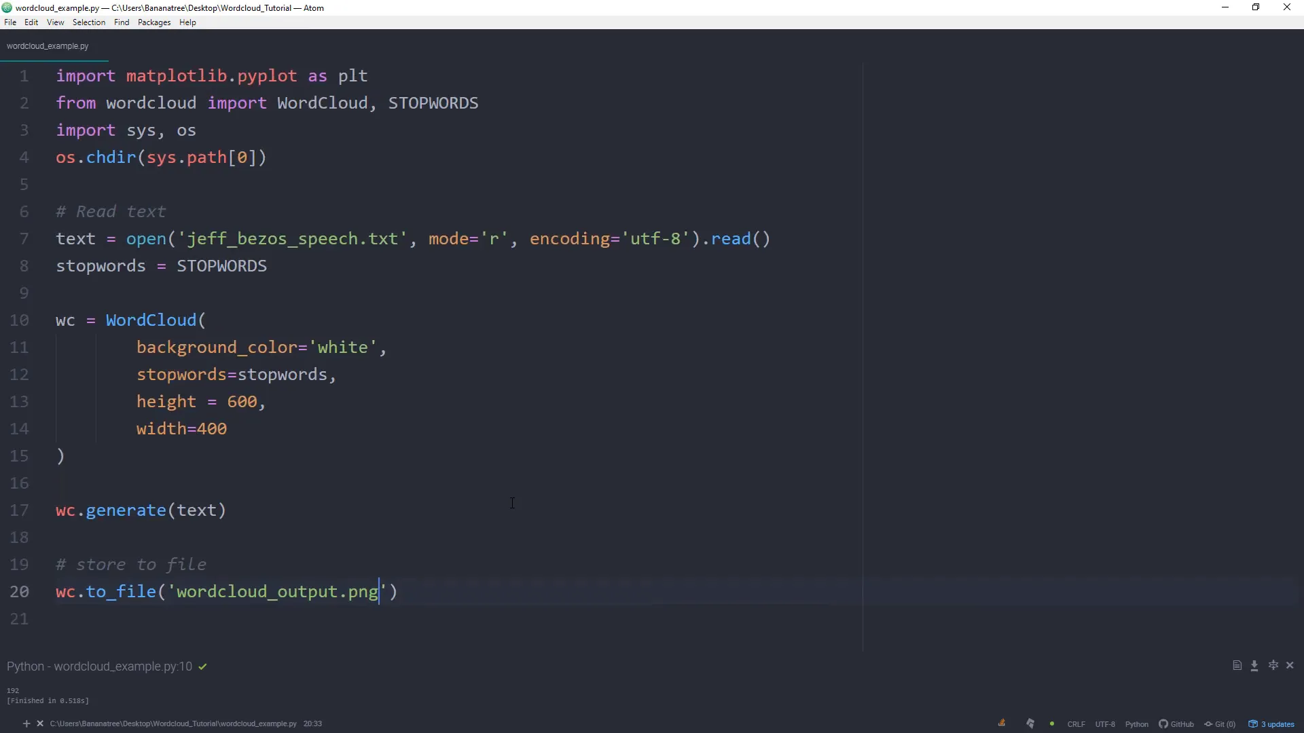Toggle the Git (0) panel
This screenshot has height=733, width=1304.
pyautogui.click(x=1220, y=724)
